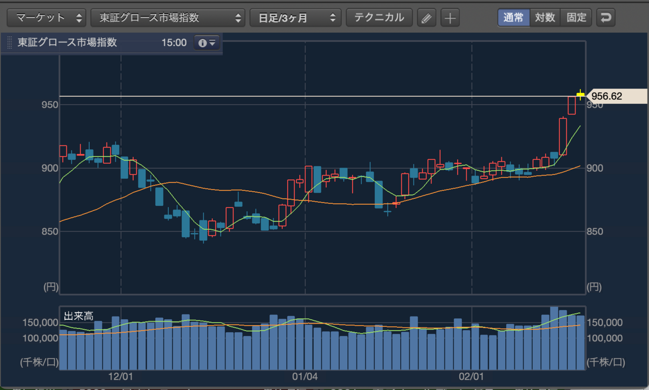Viewport: 649px width, 390px height.
Task: Click the panel drag handle beside 東証グロース市場指数
Action: [x=10, y=43]
